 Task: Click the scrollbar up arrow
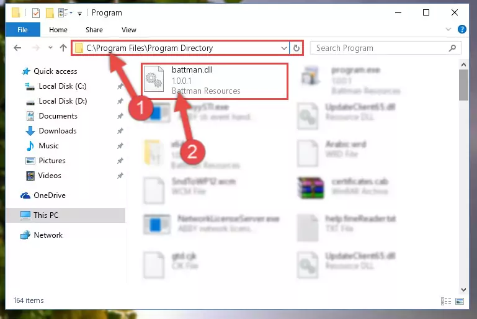[463, 65]
